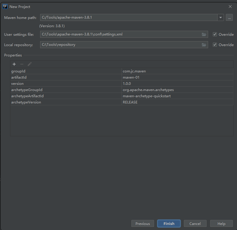The width and height of the screenshot is (237, 230).
Task: Select the archetypeGroupId property row
Action: [59, 90]
